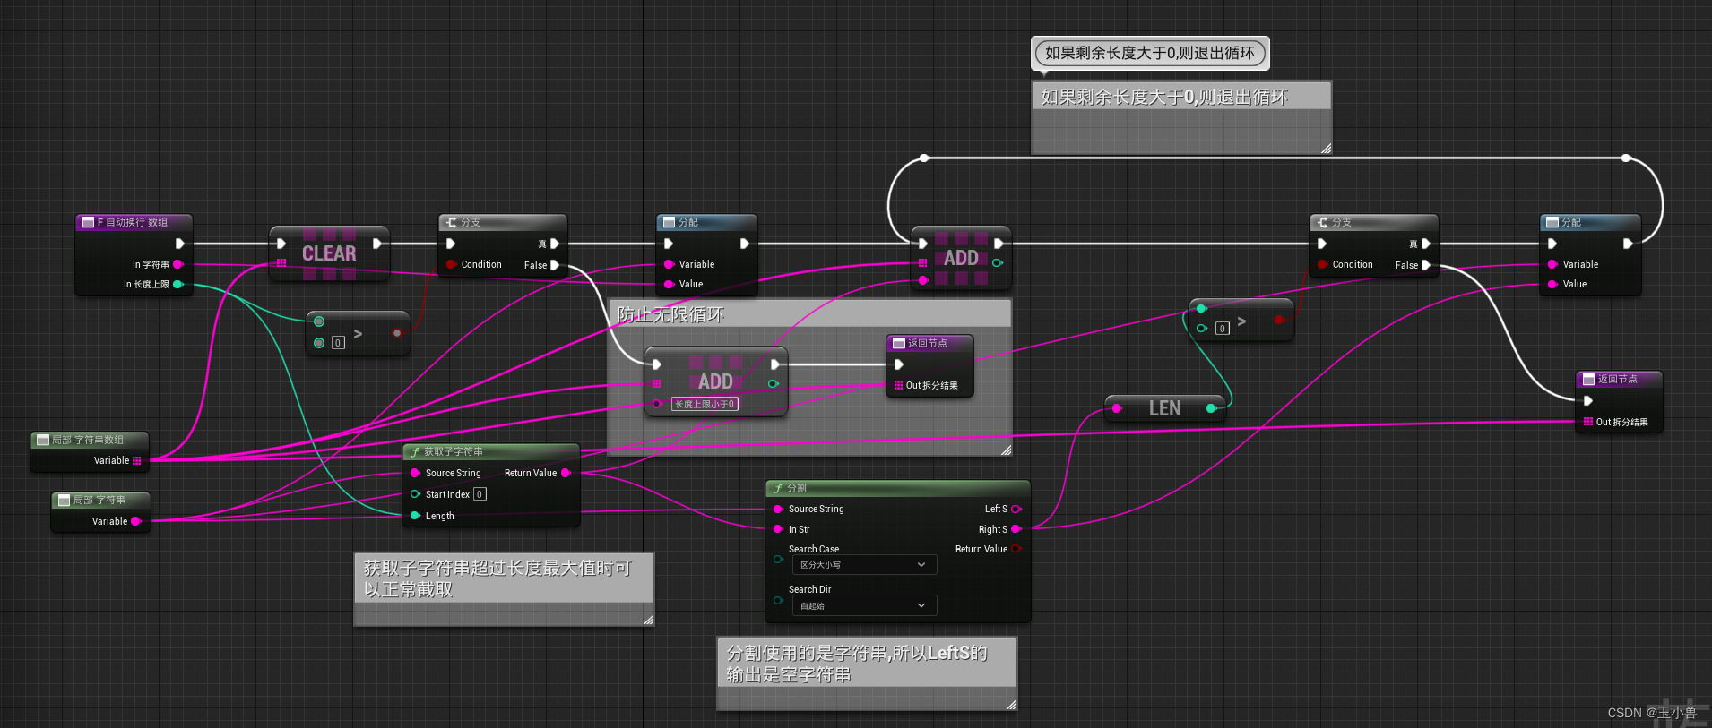The image size is (1712, 728).
Task: Click the Left S output pin
Action: pos(1016,509)
